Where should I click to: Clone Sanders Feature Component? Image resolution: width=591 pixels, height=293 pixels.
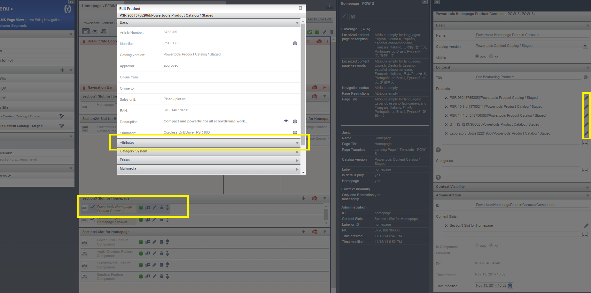(x=148, y=276)
